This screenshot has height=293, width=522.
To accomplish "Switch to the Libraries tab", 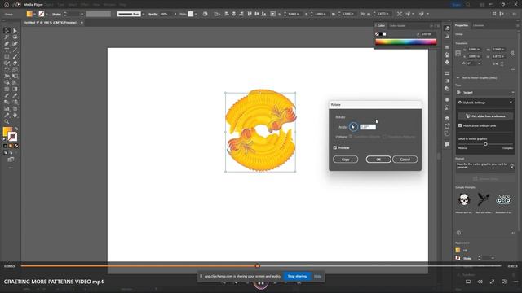I will (x=479, y=25).
